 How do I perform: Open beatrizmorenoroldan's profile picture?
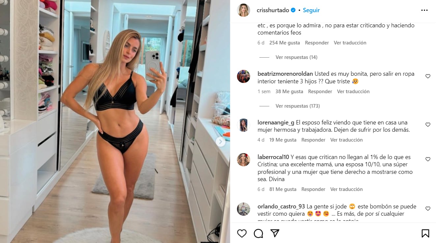(x=244, y=76)
